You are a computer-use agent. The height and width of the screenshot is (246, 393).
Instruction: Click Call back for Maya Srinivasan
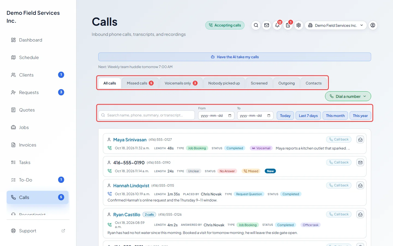(339, 139)
